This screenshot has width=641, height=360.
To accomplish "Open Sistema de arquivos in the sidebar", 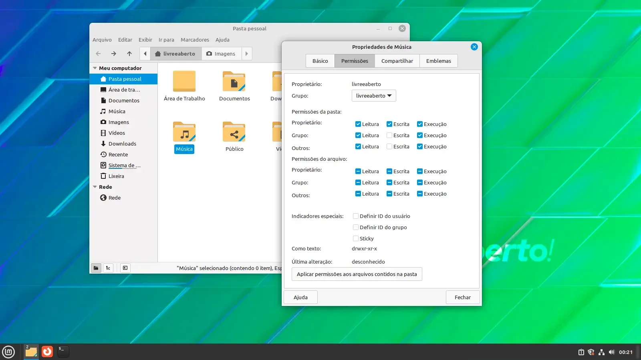I will point(124,165).
